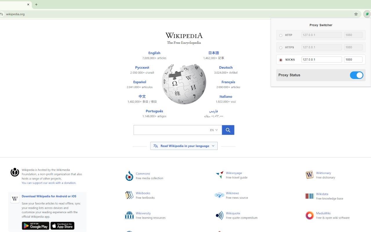Open the 中文 Wikipedia link

tap(142, 96)
